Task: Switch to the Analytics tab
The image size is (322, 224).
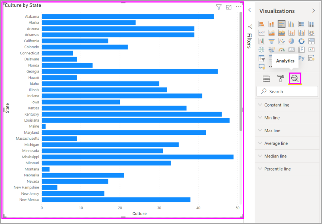Action: (294, 78)
